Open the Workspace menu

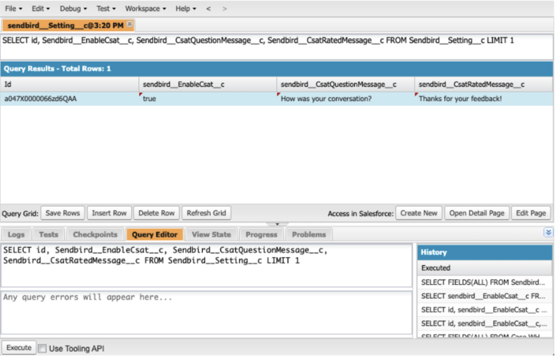coord(145,8)
